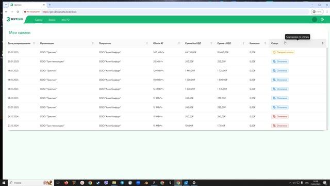
Task: Open Chrome tab search dropdown arrow
Action: point(6,5)
